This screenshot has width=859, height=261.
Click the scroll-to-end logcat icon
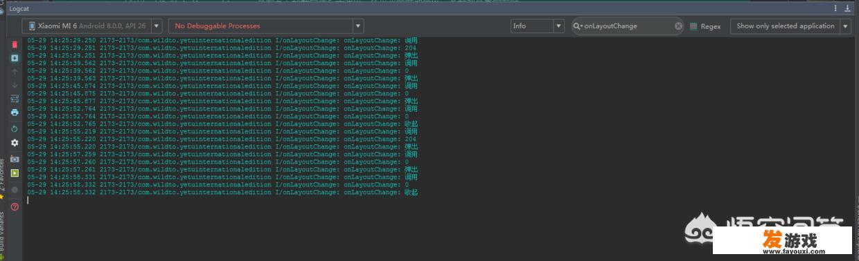coord(15,58)
